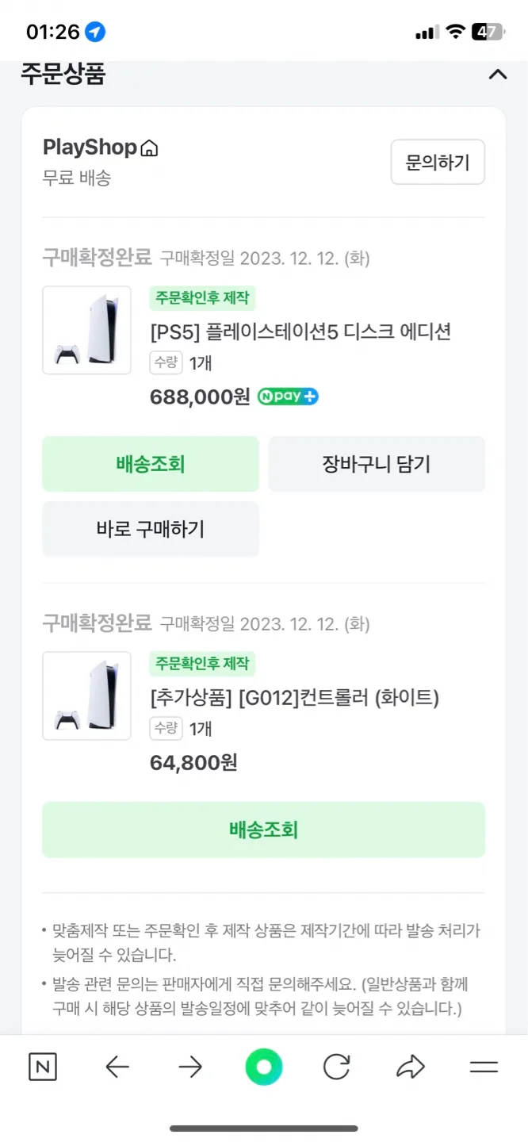Tap 장바구니 담기 button
This screenshot has width=528, height=1142.
click(377, 464)
